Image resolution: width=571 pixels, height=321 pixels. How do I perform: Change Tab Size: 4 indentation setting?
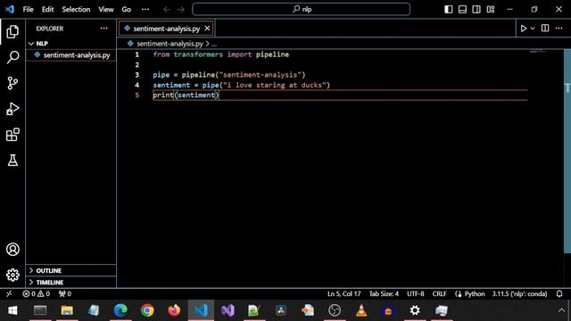(x=384, y=293)
